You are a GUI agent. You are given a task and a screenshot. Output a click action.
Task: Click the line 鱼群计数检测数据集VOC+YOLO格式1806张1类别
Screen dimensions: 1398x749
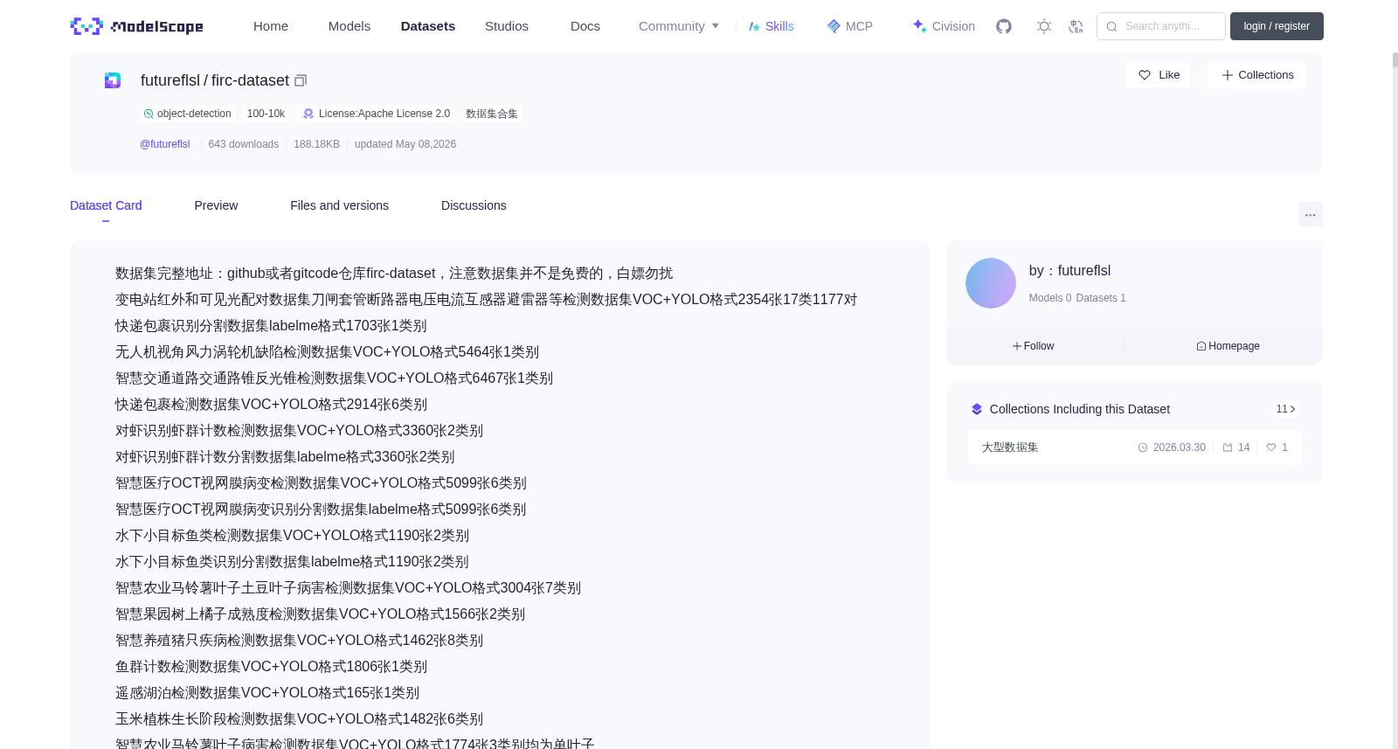[271, 667]
